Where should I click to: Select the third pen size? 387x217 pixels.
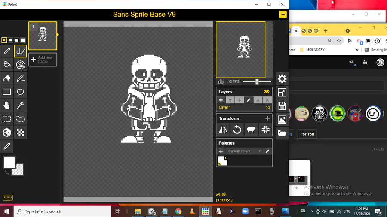[x=16, y=40]
